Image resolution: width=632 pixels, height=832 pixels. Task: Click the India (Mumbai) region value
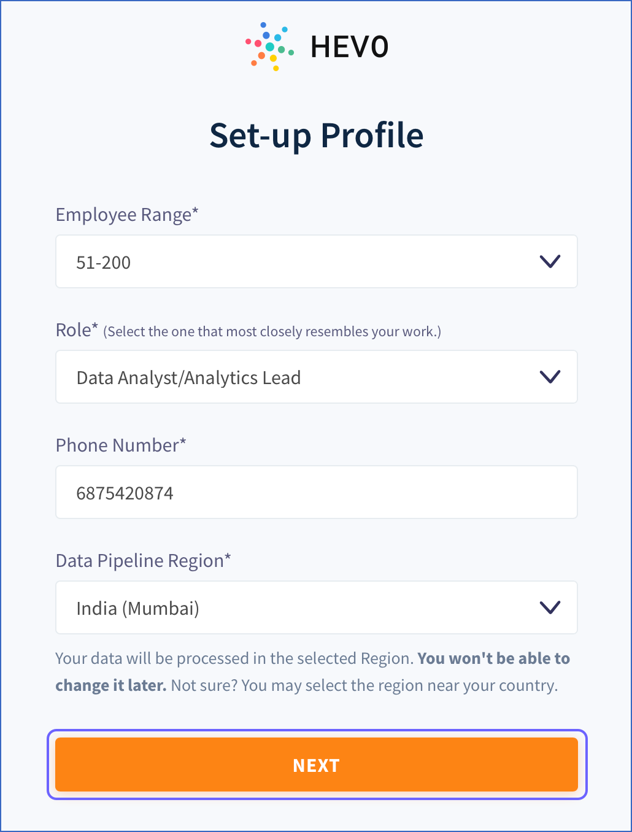(137, 607)
